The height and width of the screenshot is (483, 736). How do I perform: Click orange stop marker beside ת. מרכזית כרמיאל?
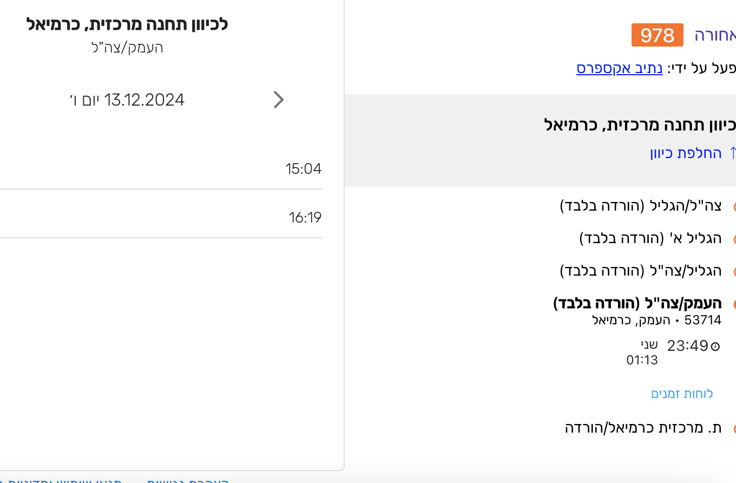pos(734,429)
